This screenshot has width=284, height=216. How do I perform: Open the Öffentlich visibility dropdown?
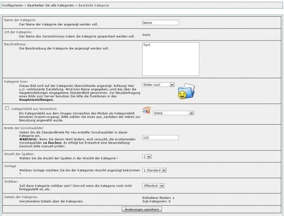pyautogui.click(x=153, y=185)
